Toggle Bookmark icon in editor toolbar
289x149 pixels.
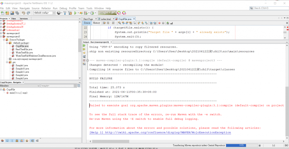[x=146, y=23]
